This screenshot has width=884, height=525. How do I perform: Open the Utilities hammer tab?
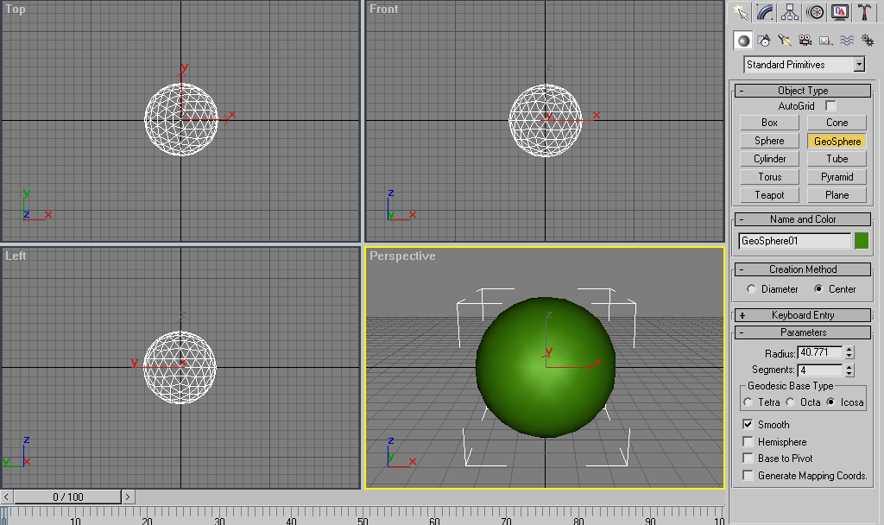[864, 12]
